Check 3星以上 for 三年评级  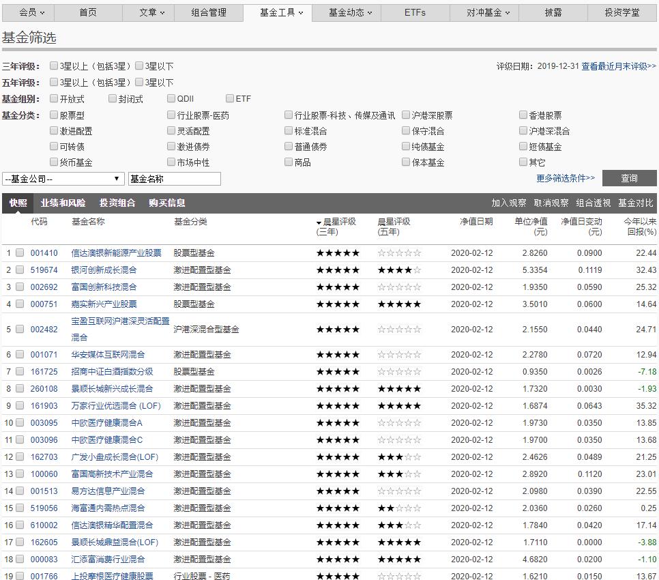(54, 66)
